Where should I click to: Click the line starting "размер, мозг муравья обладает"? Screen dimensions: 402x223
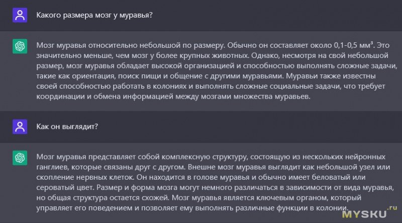click(217, 66)
